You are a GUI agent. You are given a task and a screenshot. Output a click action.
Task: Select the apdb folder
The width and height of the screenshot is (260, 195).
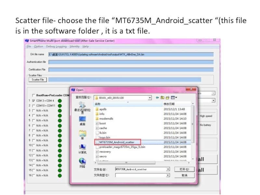(101, 109)
